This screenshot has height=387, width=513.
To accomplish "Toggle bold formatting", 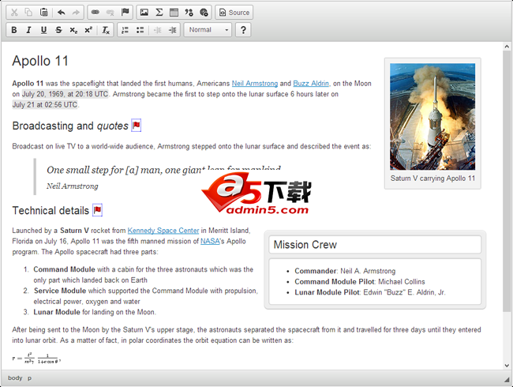I will tap(13, 30).
